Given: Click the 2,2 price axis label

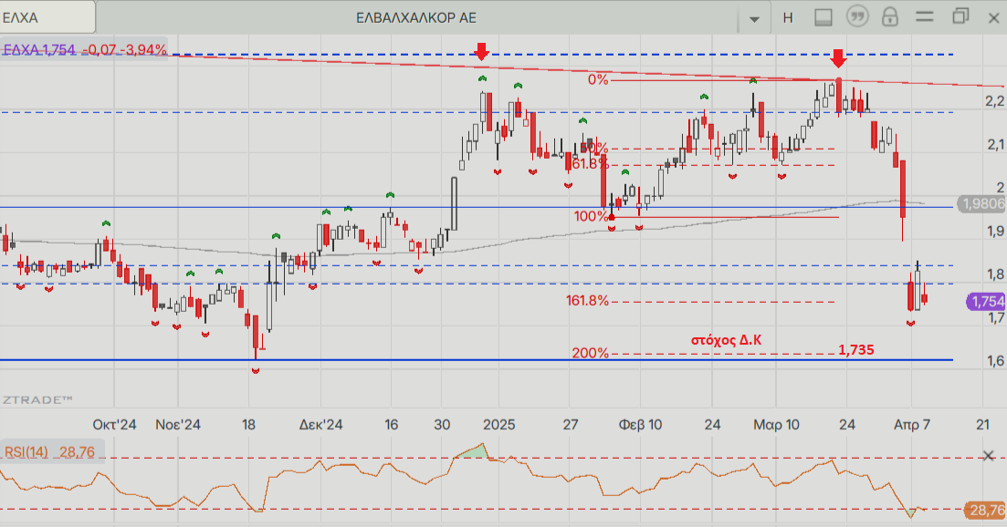Looking at the screenshot, I should [x=995, y=100].
